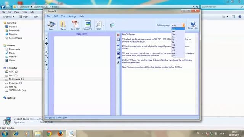244x137 pixels.
Task: Select 'fin' in the language list
Action: coord(178,37)
